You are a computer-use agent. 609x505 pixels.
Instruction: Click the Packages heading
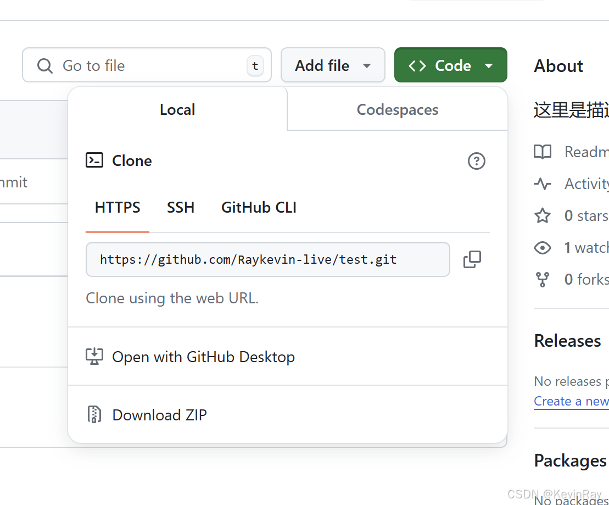click(570, 460)
